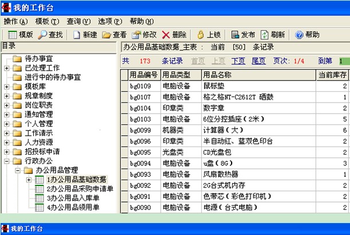This screenshot has width=350, height=235.
Task: Expand the 已处理工作 tree node
Action: [x=6, y=68]
